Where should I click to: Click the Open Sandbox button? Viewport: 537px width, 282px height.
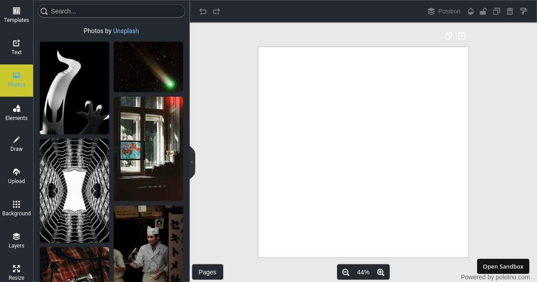[503, 266]
